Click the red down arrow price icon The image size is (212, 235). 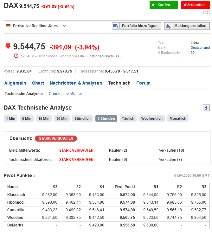[x=8, y=46]
